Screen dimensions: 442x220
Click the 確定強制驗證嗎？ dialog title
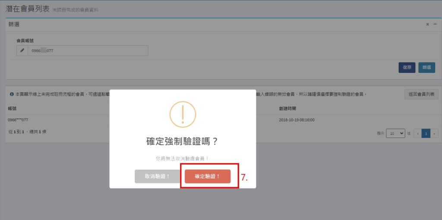(x=182, y=141)
